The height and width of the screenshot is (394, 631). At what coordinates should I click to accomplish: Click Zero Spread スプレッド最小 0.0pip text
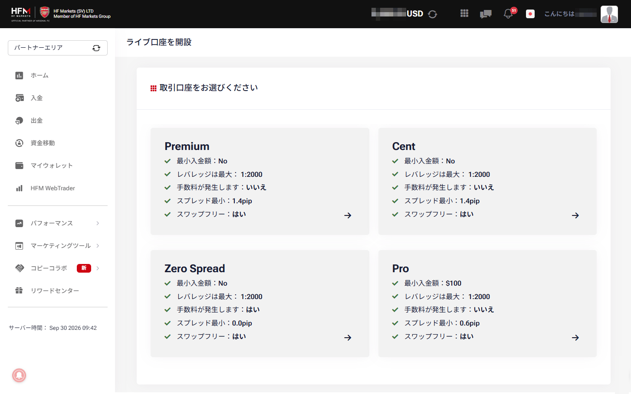[214, 323]
